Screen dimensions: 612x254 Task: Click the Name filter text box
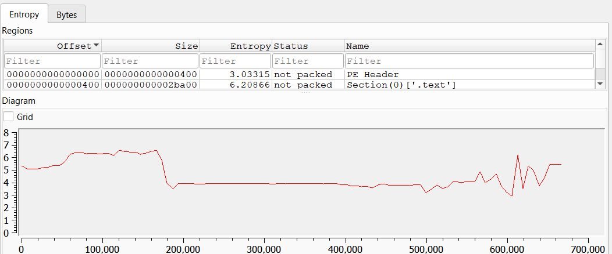[x=469, y=61]
